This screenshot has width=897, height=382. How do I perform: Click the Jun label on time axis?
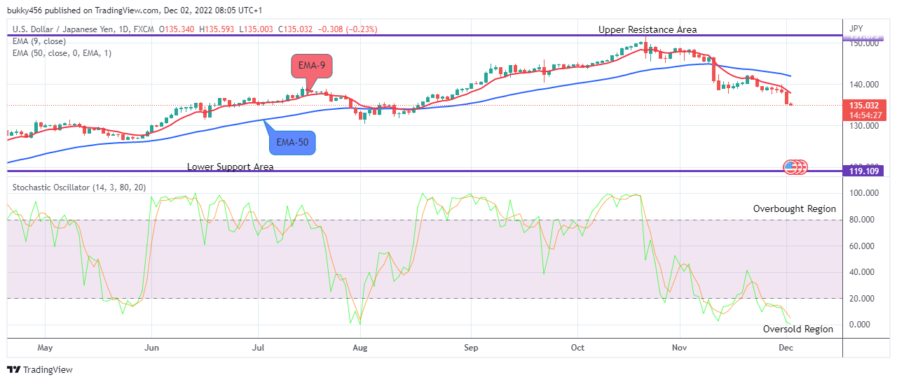pos(151,347)
